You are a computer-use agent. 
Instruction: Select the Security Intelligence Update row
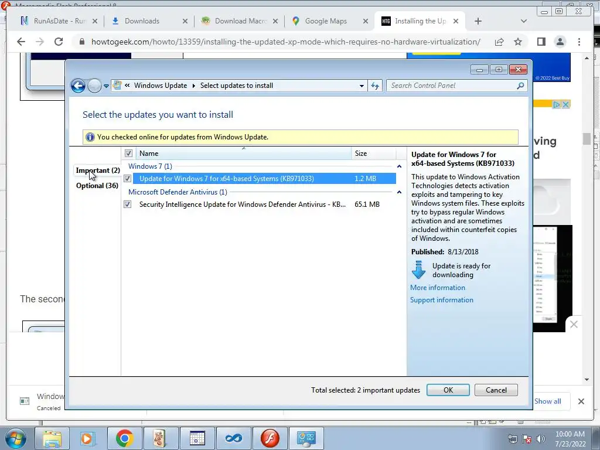[264, 204]
